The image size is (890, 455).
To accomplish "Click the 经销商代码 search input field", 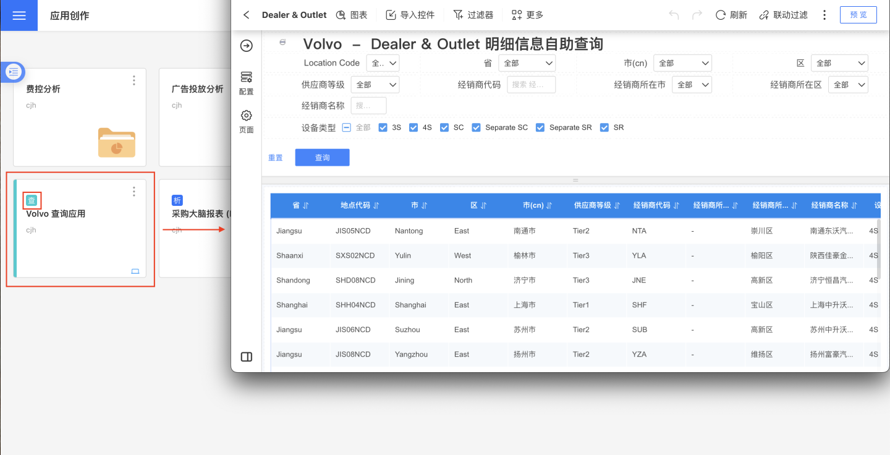I will 531,85.
